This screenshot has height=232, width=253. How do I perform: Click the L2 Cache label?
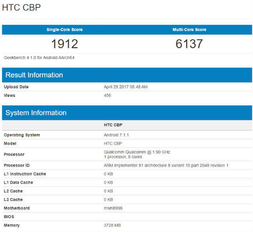tap(13, 191)
